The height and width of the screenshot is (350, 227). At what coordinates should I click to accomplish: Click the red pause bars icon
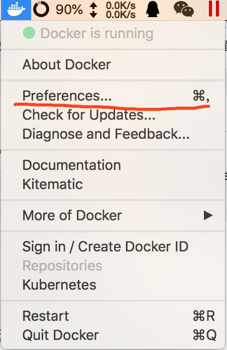point(213,9)
